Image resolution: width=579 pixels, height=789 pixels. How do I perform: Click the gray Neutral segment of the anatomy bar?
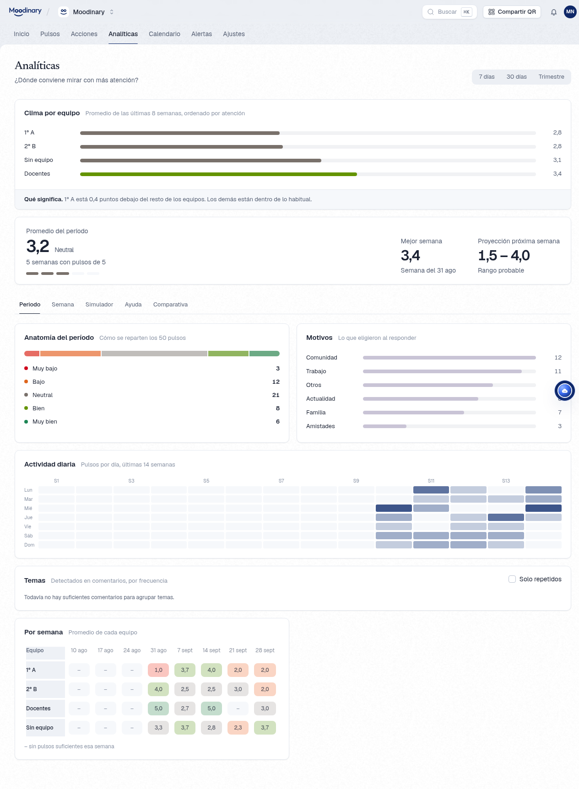[x=154, y=354]
